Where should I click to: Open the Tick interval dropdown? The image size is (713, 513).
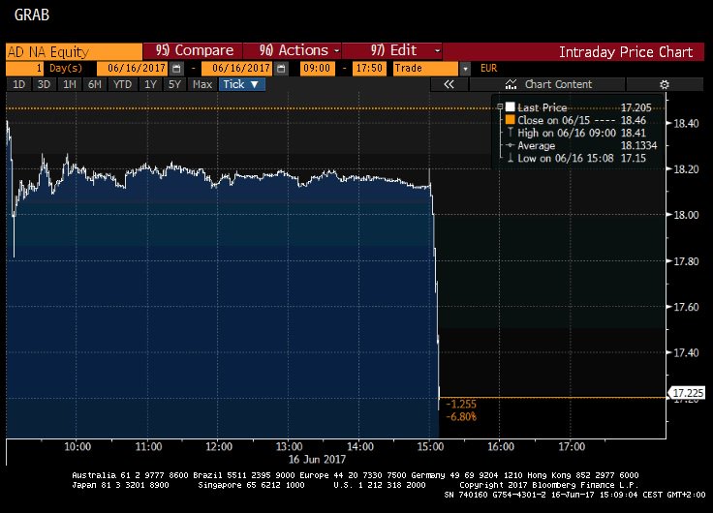[242, 84]
